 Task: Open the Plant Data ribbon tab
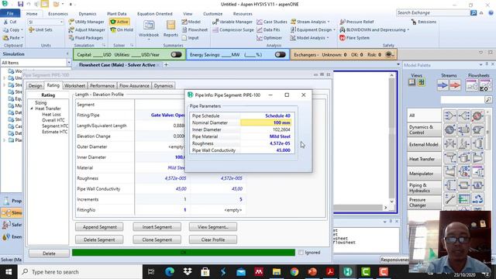(117, 14)
